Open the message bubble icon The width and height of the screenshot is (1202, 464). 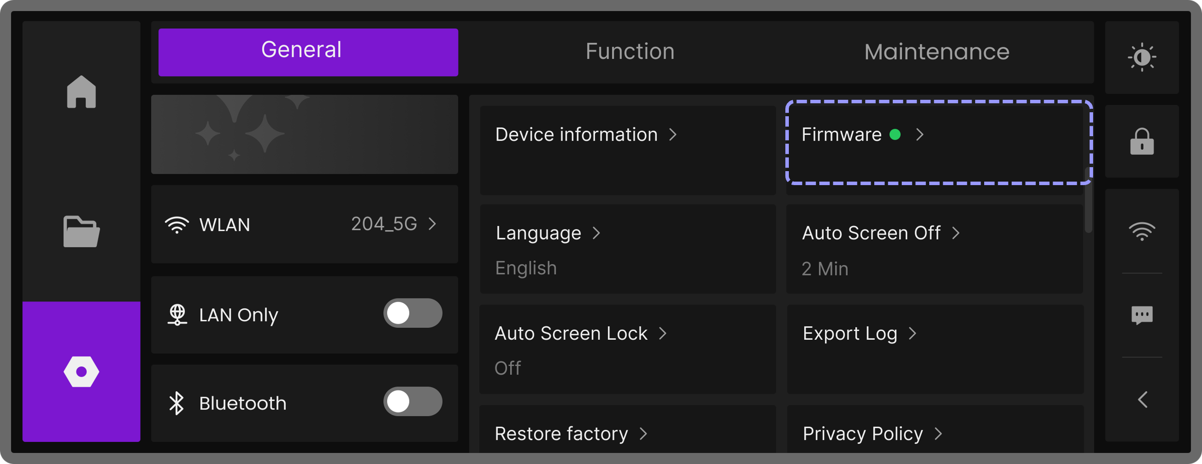[x=1142, y=315]
